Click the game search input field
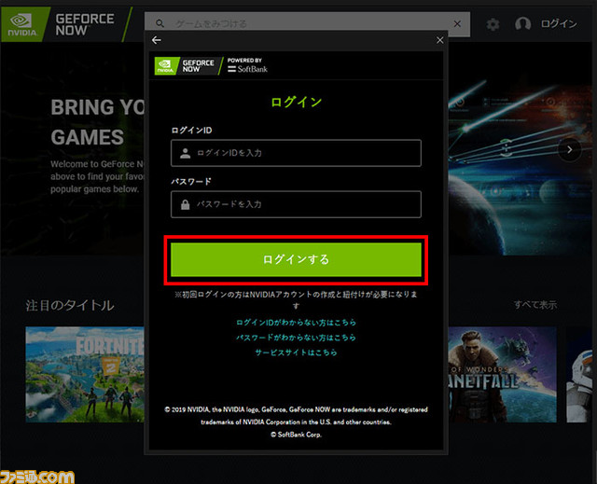The image size is (597, 484). [x=307, y=24]
